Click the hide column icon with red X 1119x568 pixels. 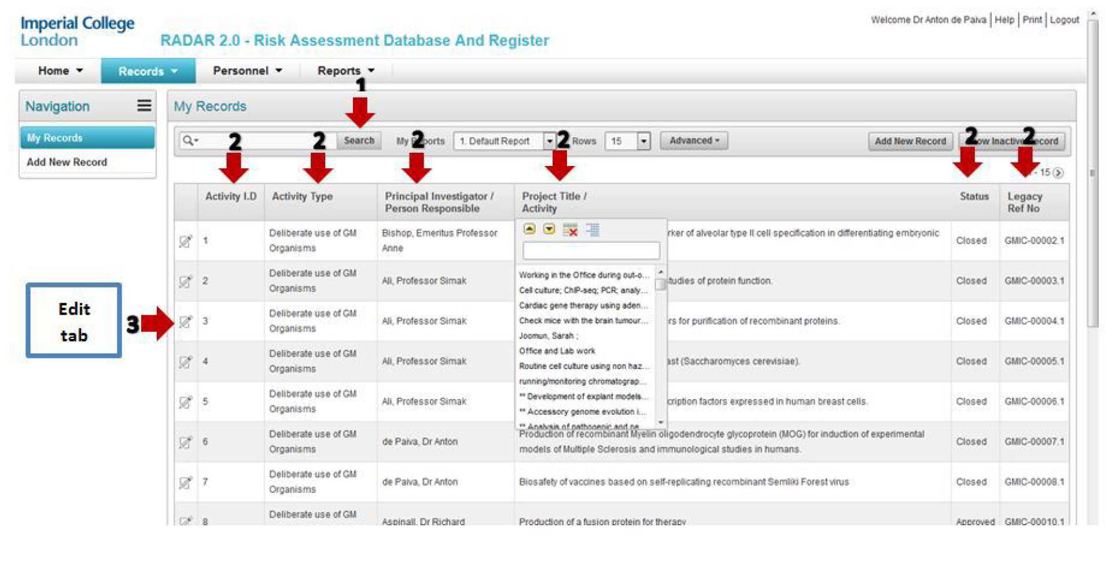tap(570, 230)
